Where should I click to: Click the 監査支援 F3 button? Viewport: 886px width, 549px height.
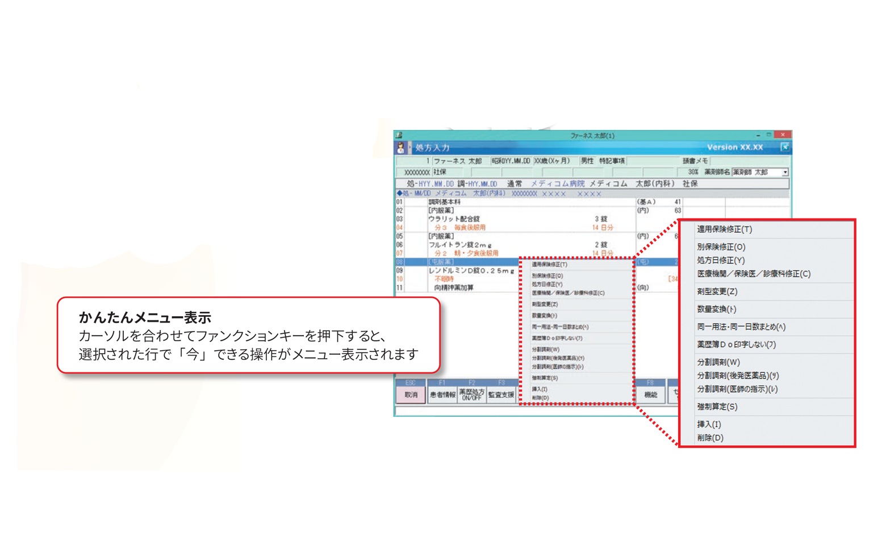(501, 395)
